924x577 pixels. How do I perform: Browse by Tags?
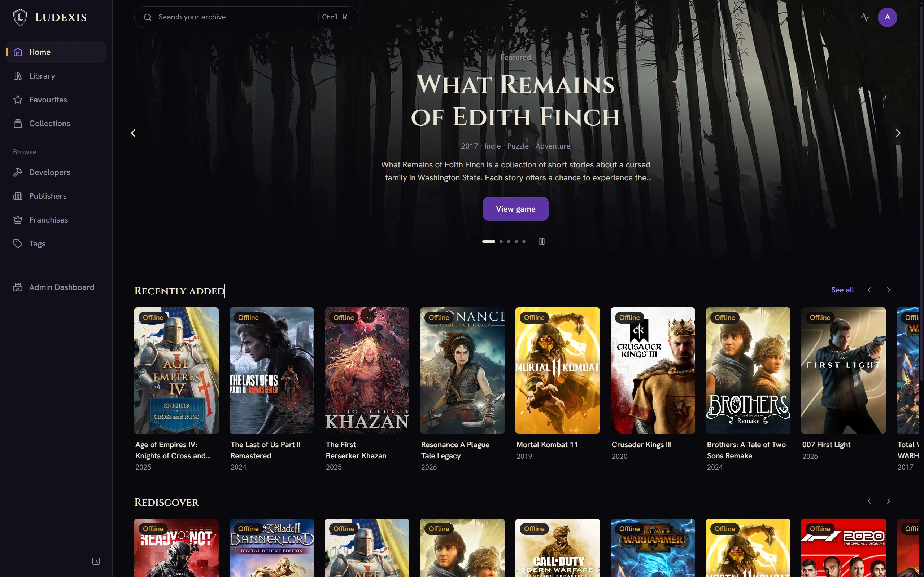coord(56,243)
